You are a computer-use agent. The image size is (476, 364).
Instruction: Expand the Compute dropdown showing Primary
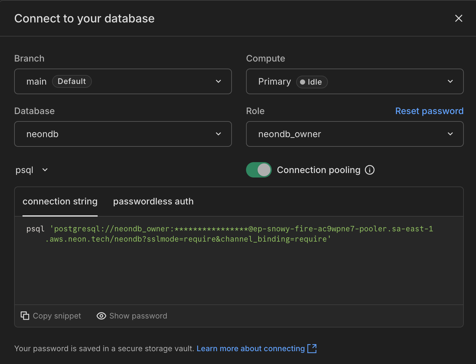355,81
